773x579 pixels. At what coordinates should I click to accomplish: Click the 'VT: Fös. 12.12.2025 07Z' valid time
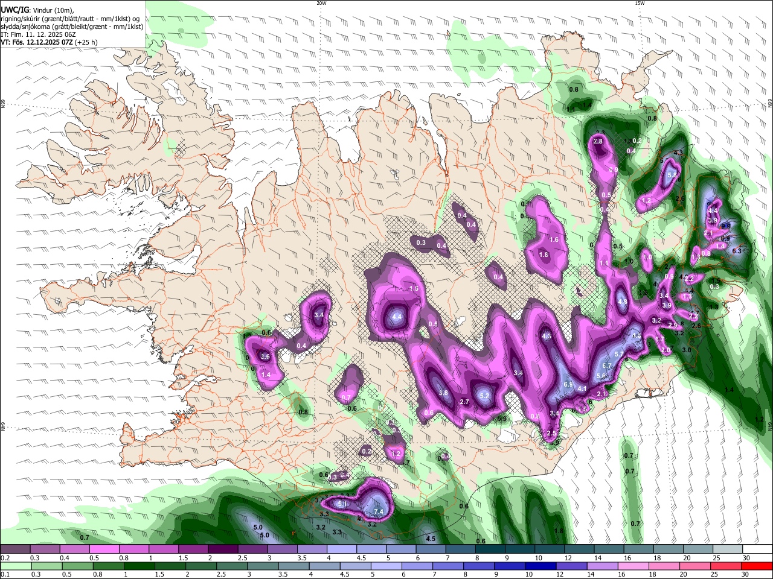coord(37,42)
